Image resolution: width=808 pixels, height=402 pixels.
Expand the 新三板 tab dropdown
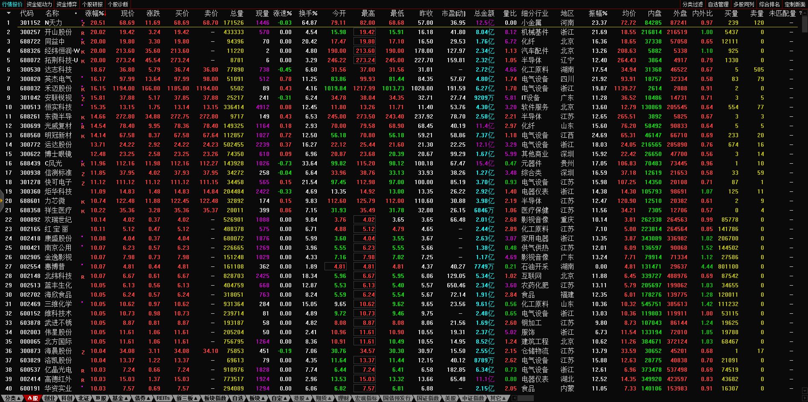[x=187, y=398]
